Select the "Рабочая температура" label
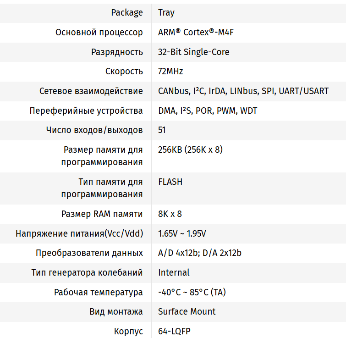The width and height of the screenshot is (346, 338). pos(98,292)
